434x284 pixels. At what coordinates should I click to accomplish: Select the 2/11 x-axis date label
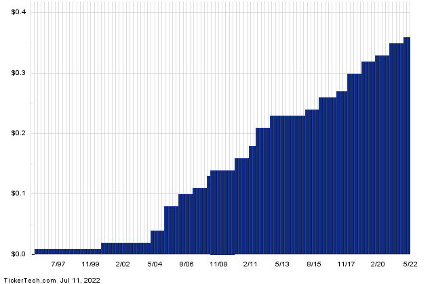tap(251, 264)
